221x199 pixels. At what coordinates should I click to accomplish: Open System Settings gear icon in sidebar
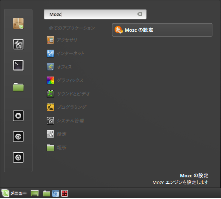pyautogui.click(x=18, y=44)
